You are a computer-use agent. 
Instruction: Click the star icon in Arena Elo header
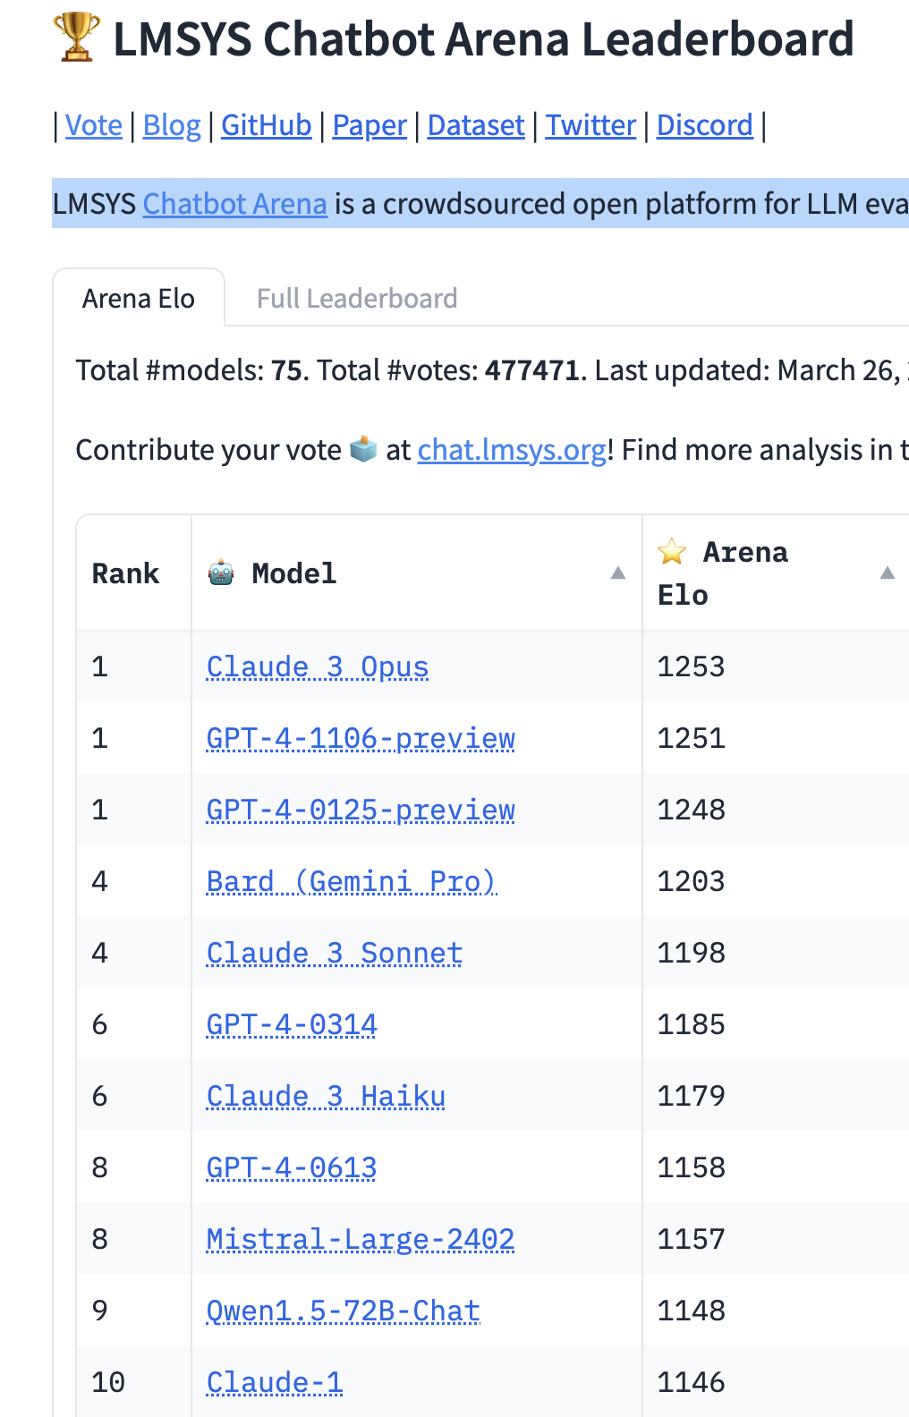tap(672, 552)
